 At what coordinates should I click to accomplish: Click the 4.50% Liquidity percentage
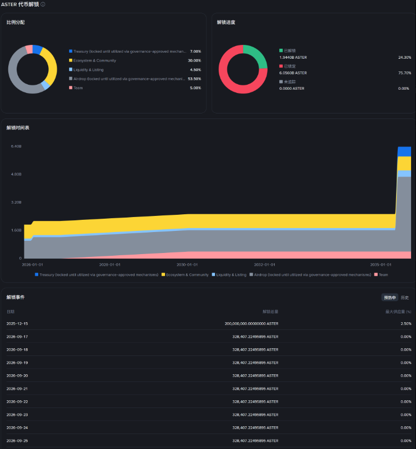[196, 70]
